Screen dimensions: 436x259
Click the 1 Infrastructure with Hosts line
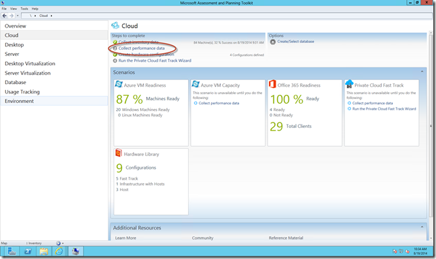(x=140, y=184)
